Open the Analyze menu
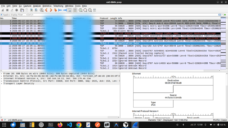 [x=37, y=6]
